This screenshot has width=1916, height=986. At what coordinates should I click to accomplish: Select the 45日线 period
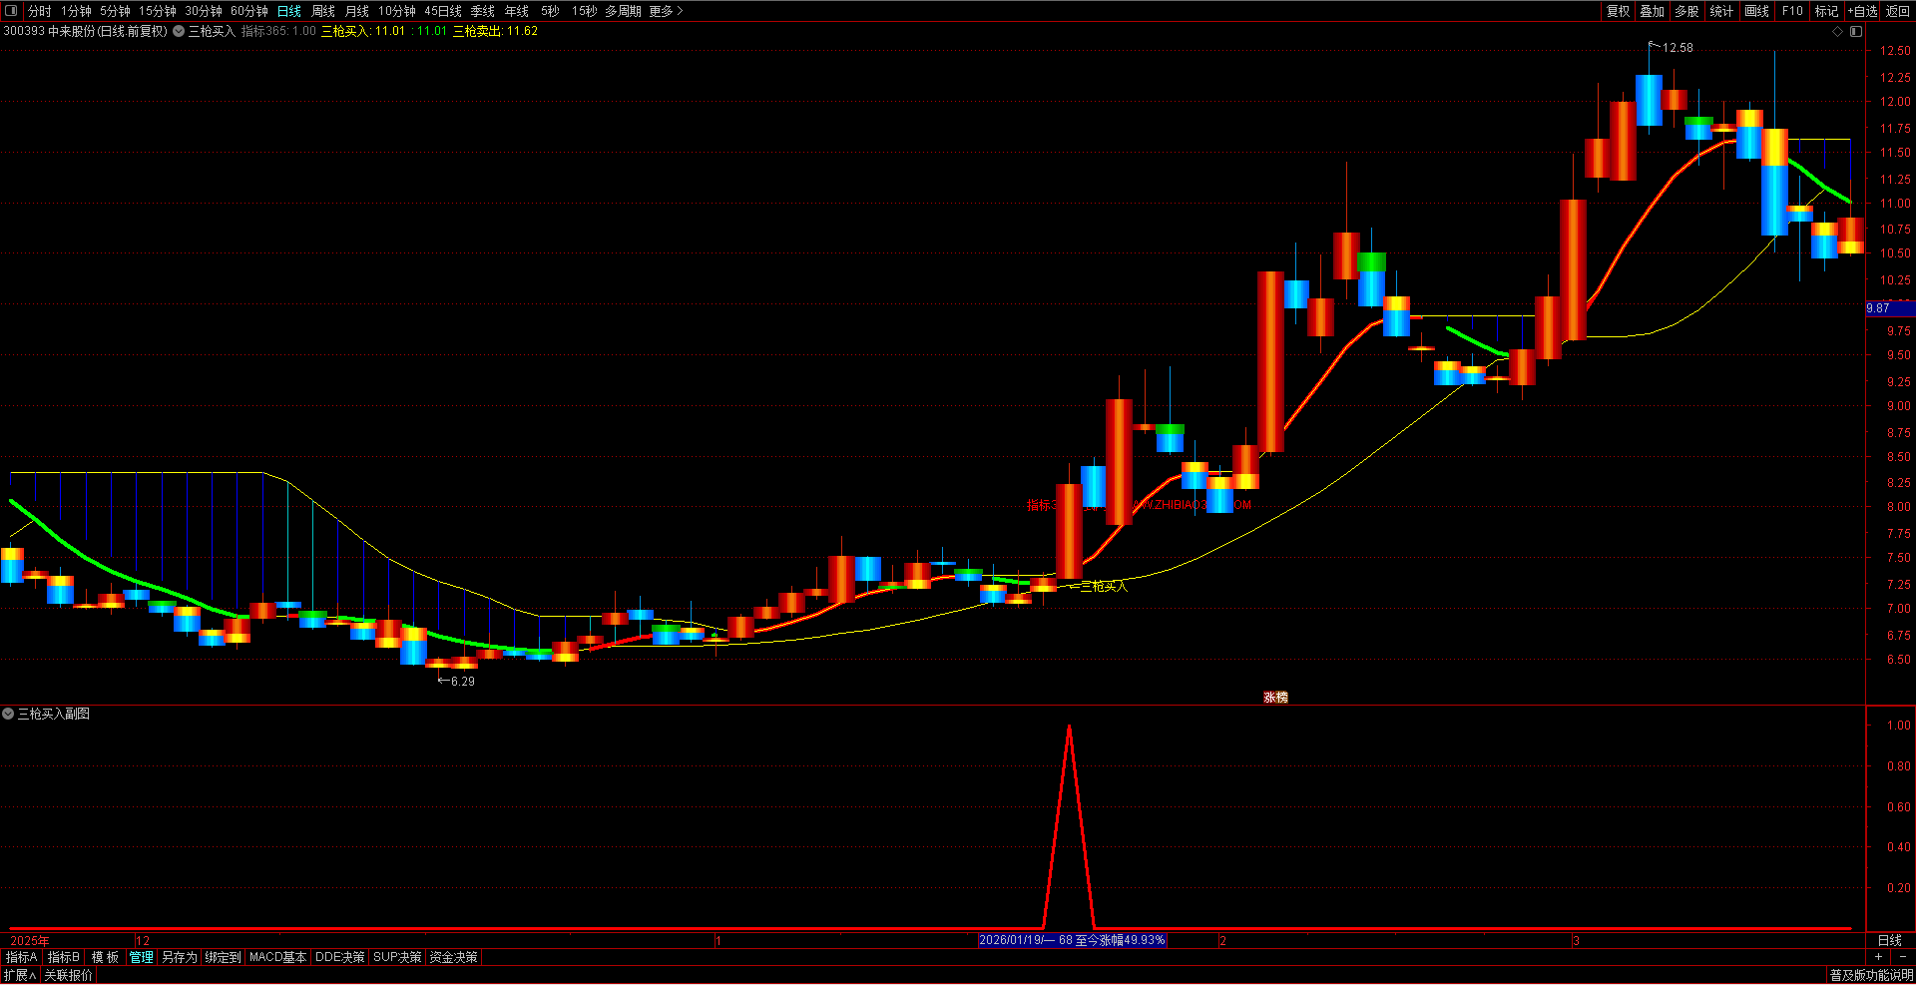[443, 11]
